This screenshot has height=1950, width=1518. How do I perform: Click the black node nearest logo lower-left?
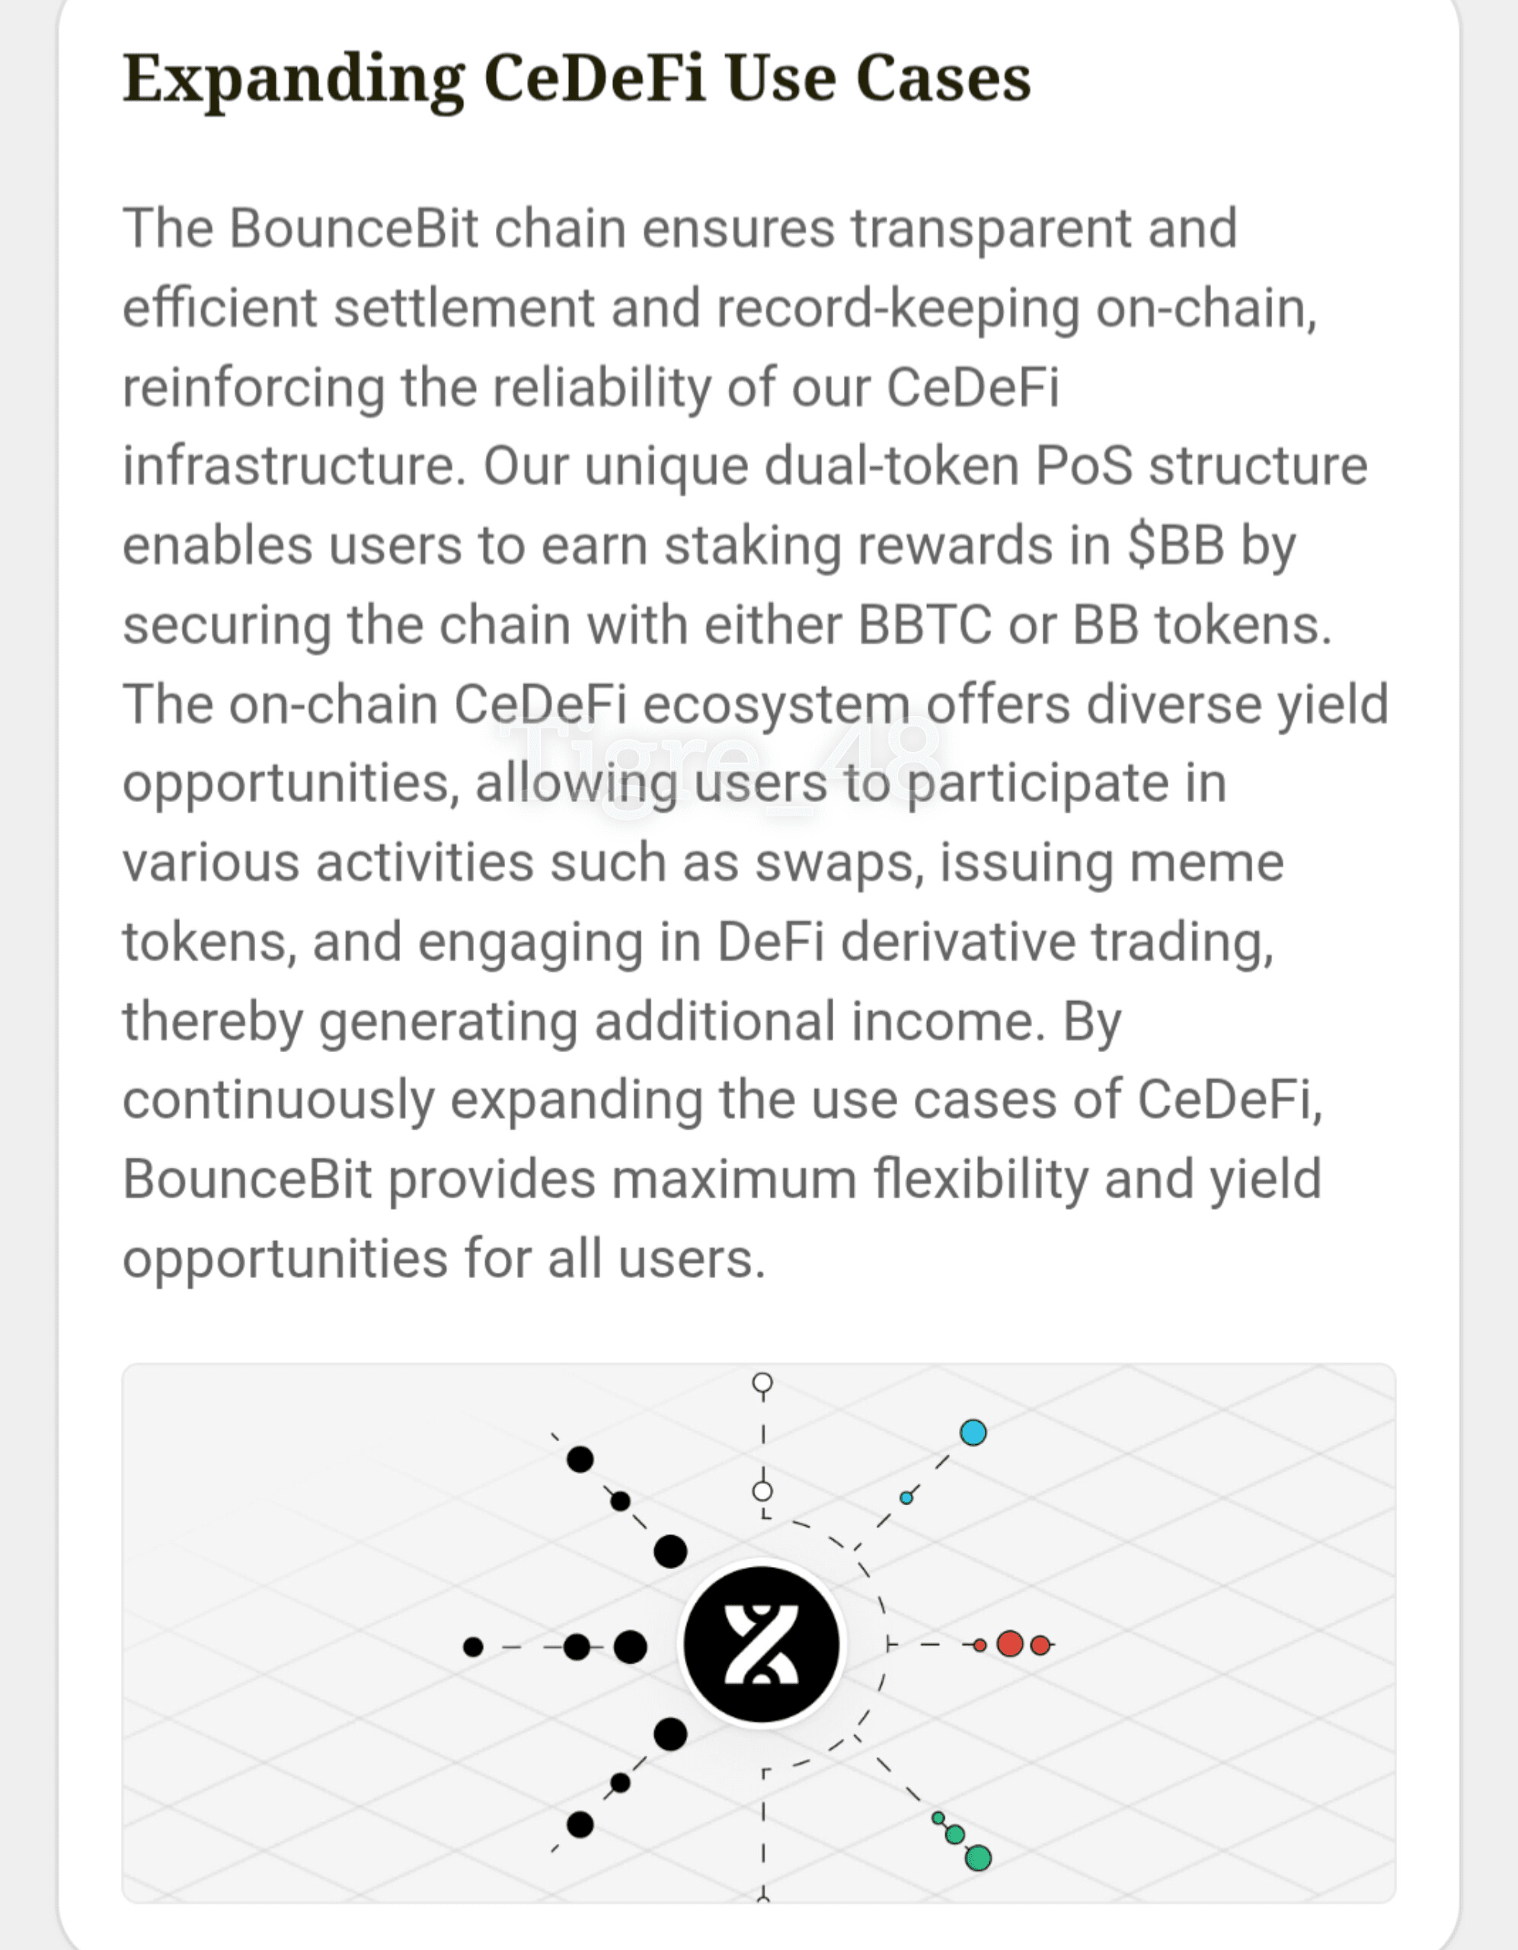tap(670, 1734)
